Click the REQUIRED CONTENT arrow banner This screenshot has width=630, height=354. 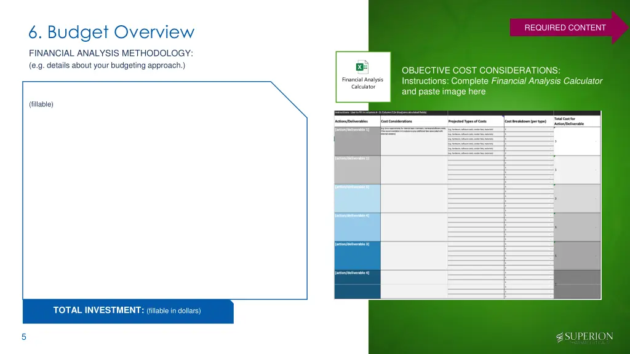[565, 28]
